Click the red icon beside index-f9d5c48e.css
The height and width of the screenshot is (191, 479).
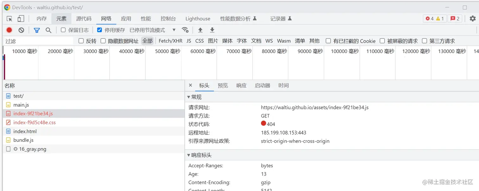tap(8, 122)
